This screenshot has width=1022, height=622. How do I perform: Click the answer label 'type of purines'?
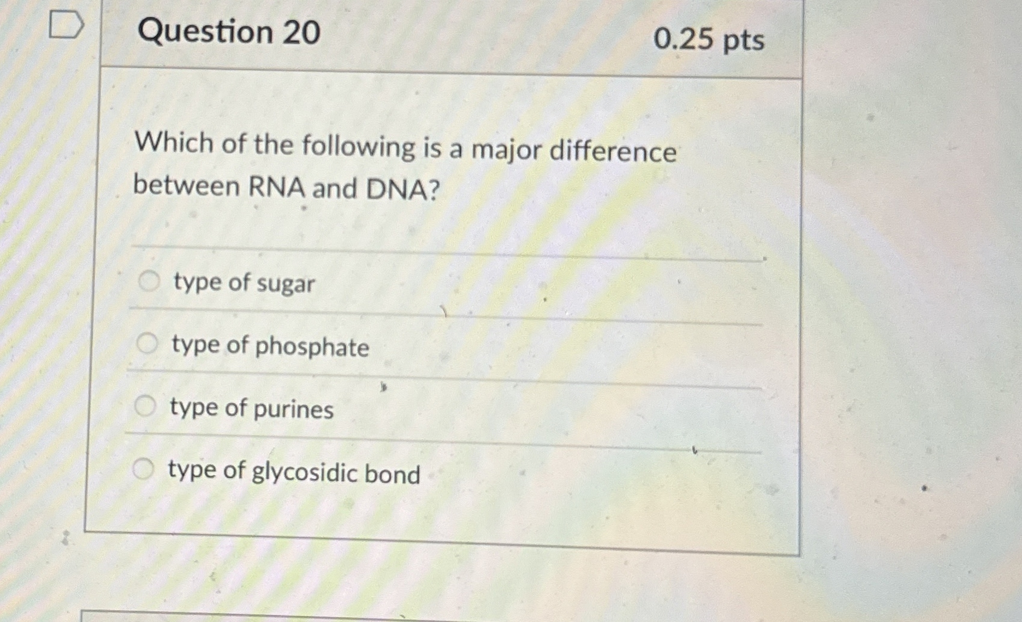(250, 410)
